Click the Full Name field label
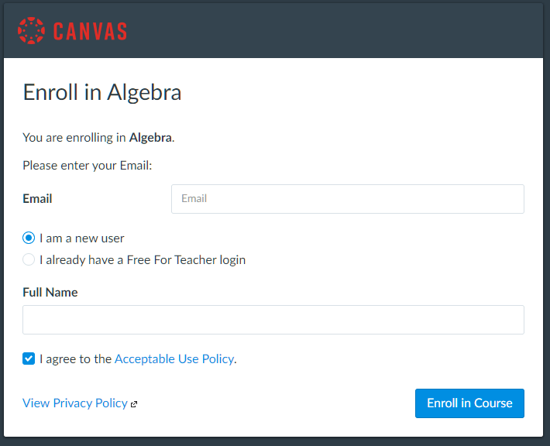The image size is (550, 446). (50, 293)
